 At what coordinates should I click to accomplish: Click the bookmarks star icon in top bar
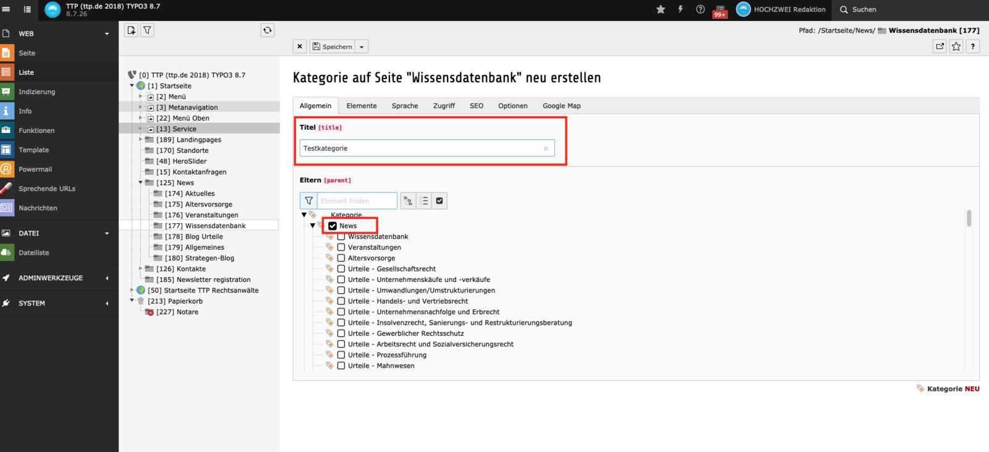tap(661, 9)
